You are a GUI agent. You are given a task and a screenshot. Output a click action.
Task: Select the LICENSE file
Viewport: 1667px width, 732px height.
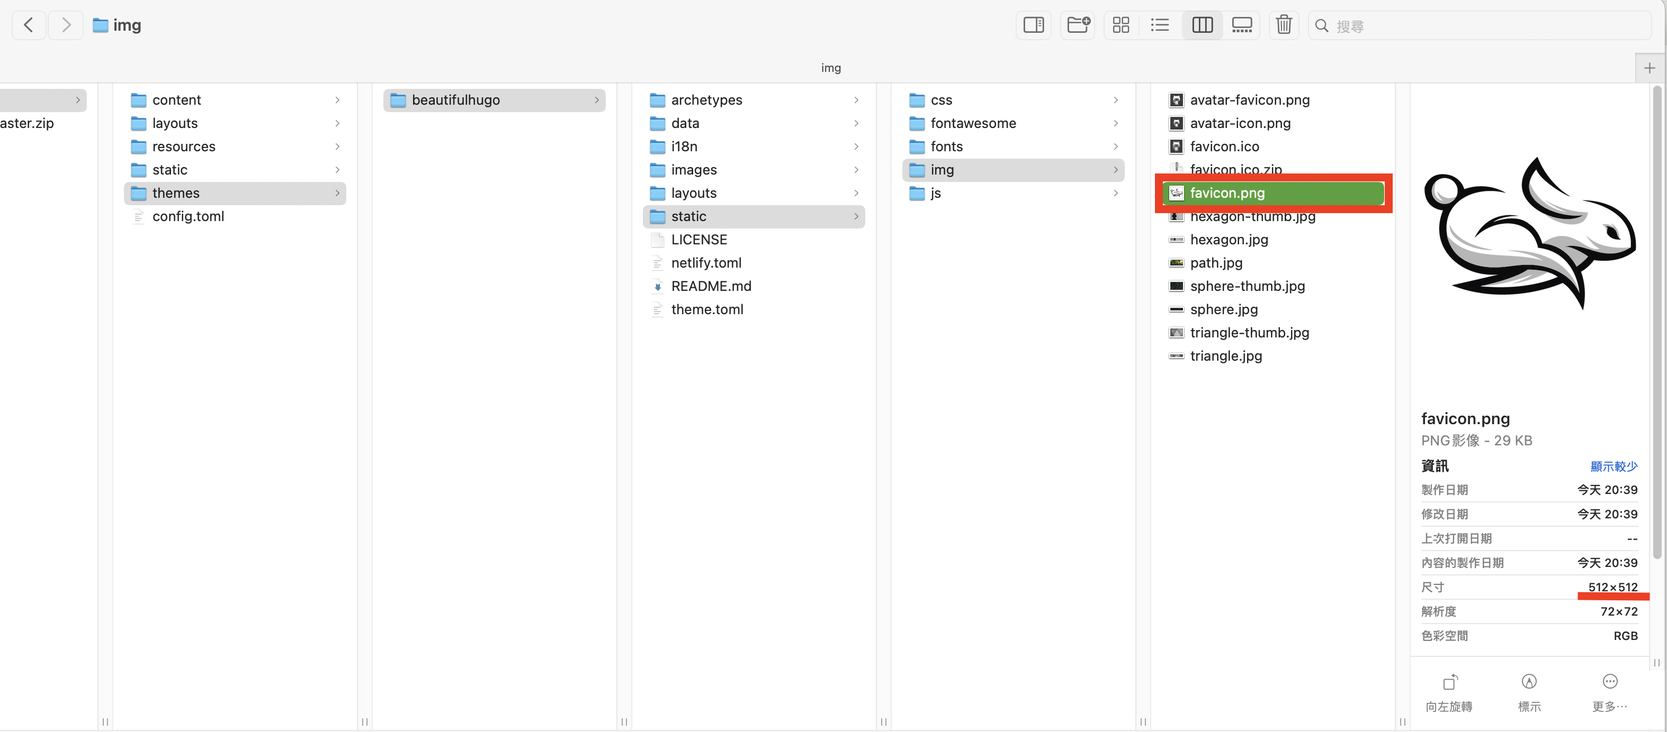(754, 240)
